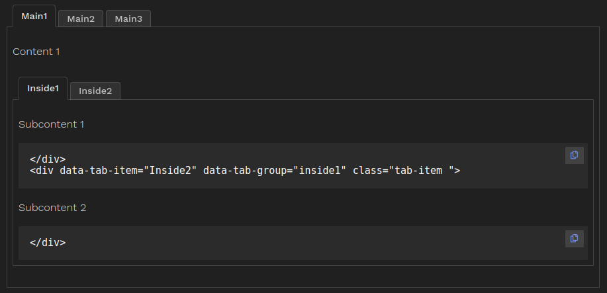This screenshot has height=293, width=607.
Task: Click the data-tab-item="Inside2" code line
Action: [245, 170]
